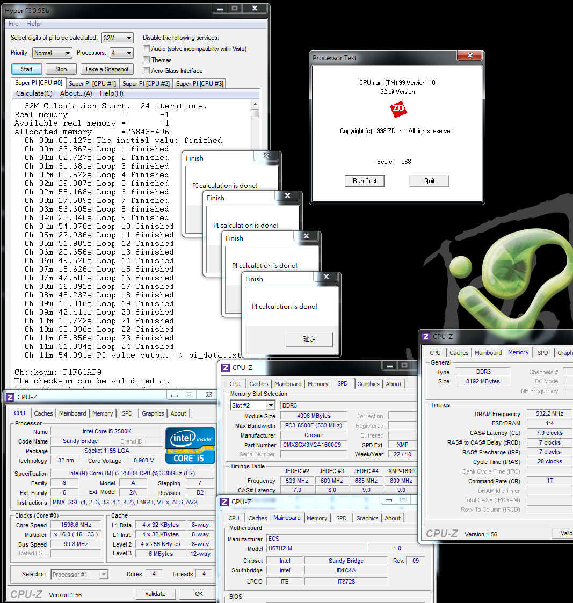The height and width of the screenshot is (603, 573).
Task: Enable Audio service disable checkbox
Action: coord(146,49)
